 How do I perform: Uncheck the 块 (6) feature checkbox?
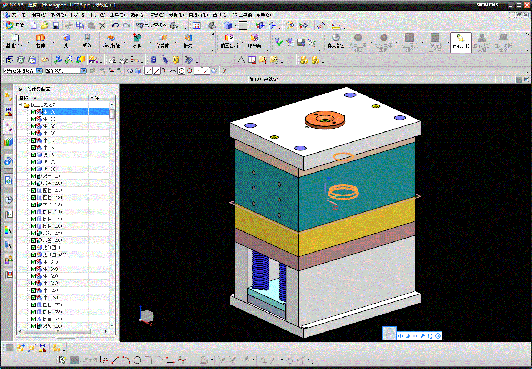click(34, 155)
